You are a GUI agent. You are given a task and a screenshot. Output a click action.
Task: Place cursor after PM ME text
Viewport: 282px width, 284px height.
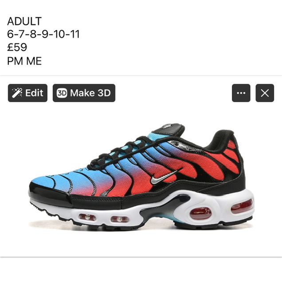(x=42, y=61)
